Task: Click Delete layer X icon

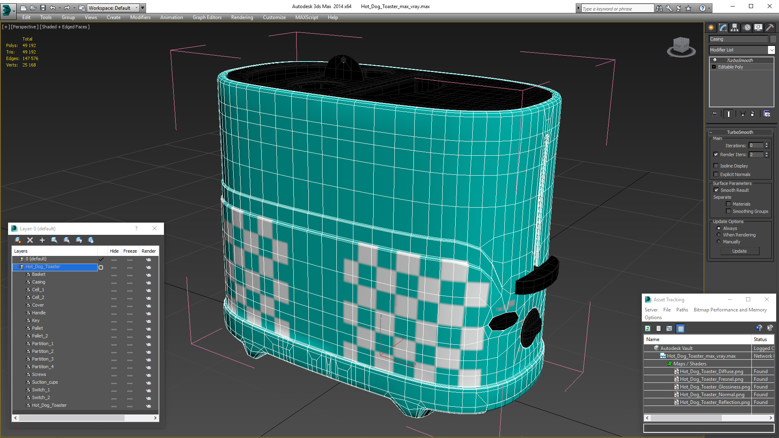Action: click(x=30, y=240)
